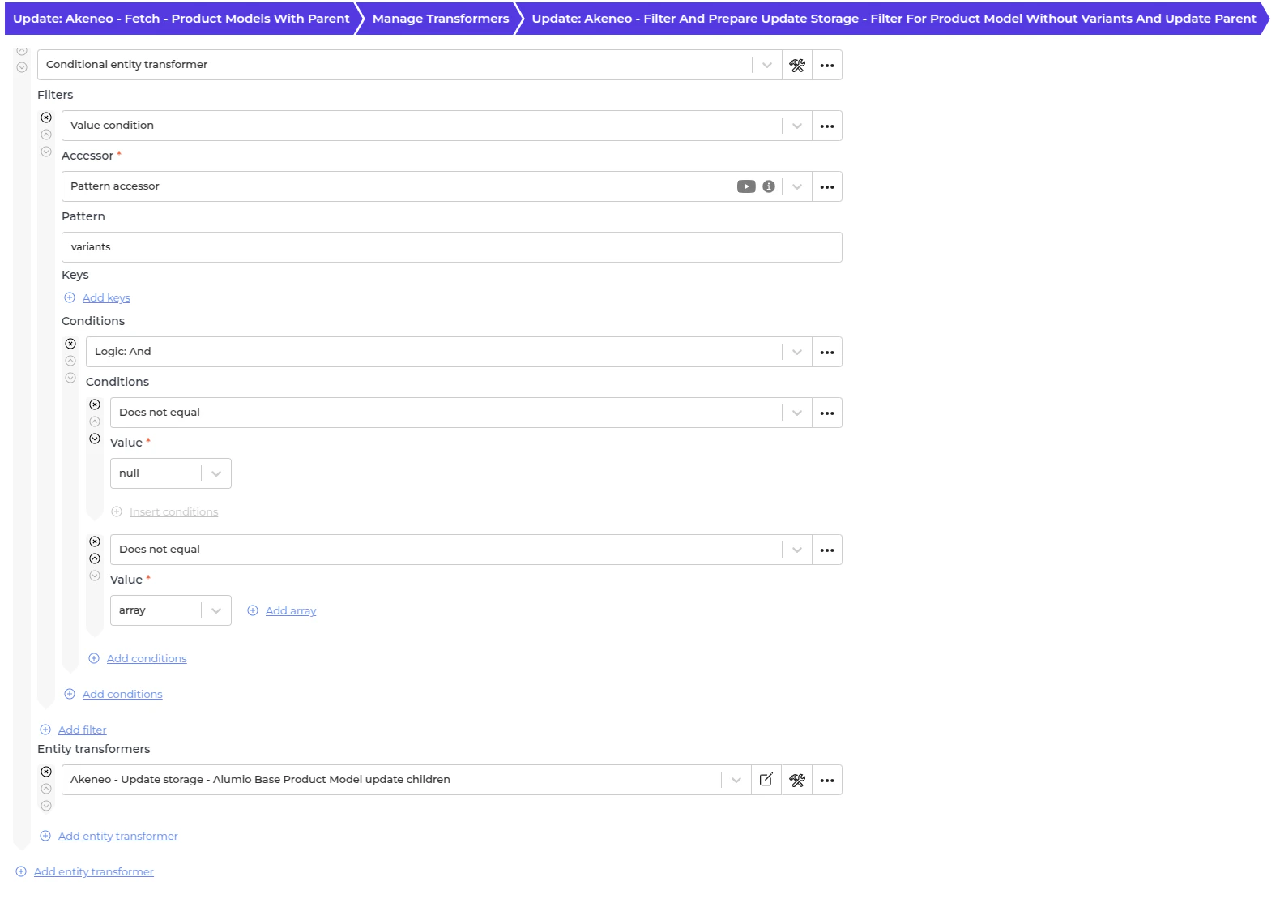Viewport: 1280px width, 903px height.
Task: Open more options for Akeneo Update storage transformer
Action: pos(827,780)
